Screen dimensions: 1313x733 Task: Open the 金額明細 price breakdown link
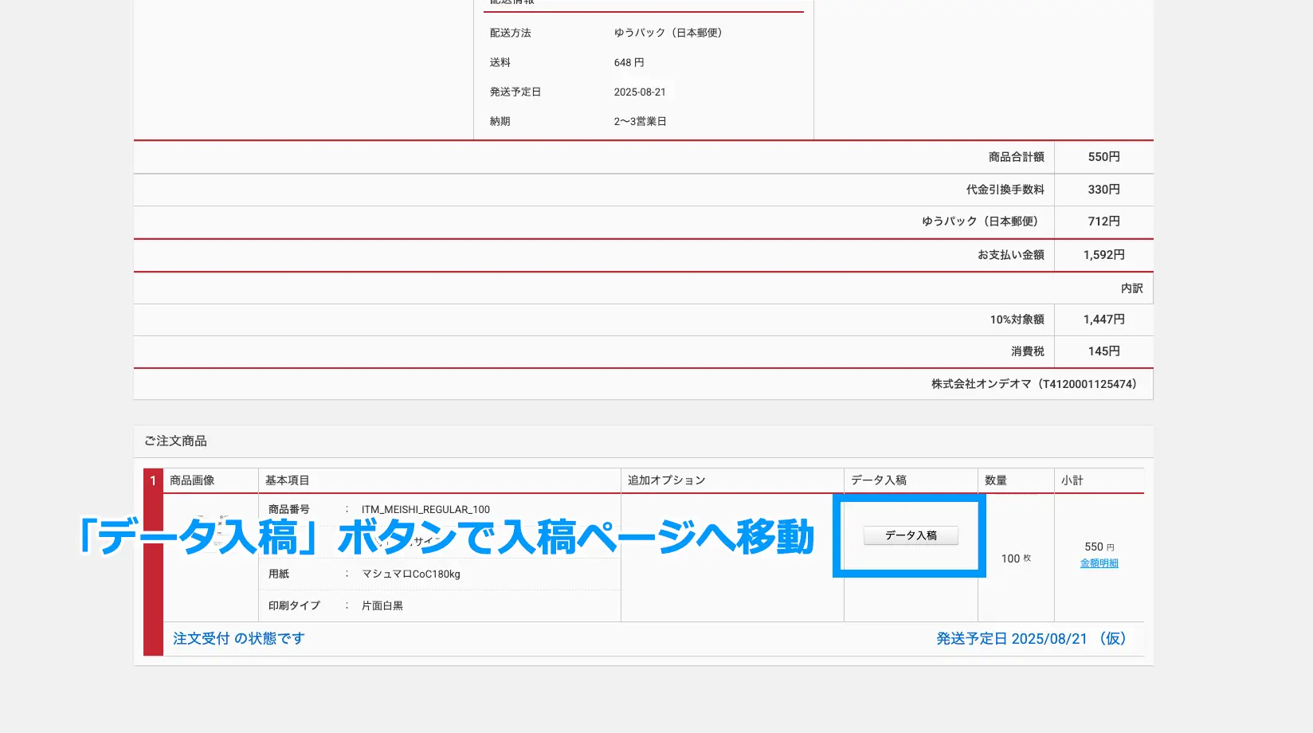[x=1099, y=562]
